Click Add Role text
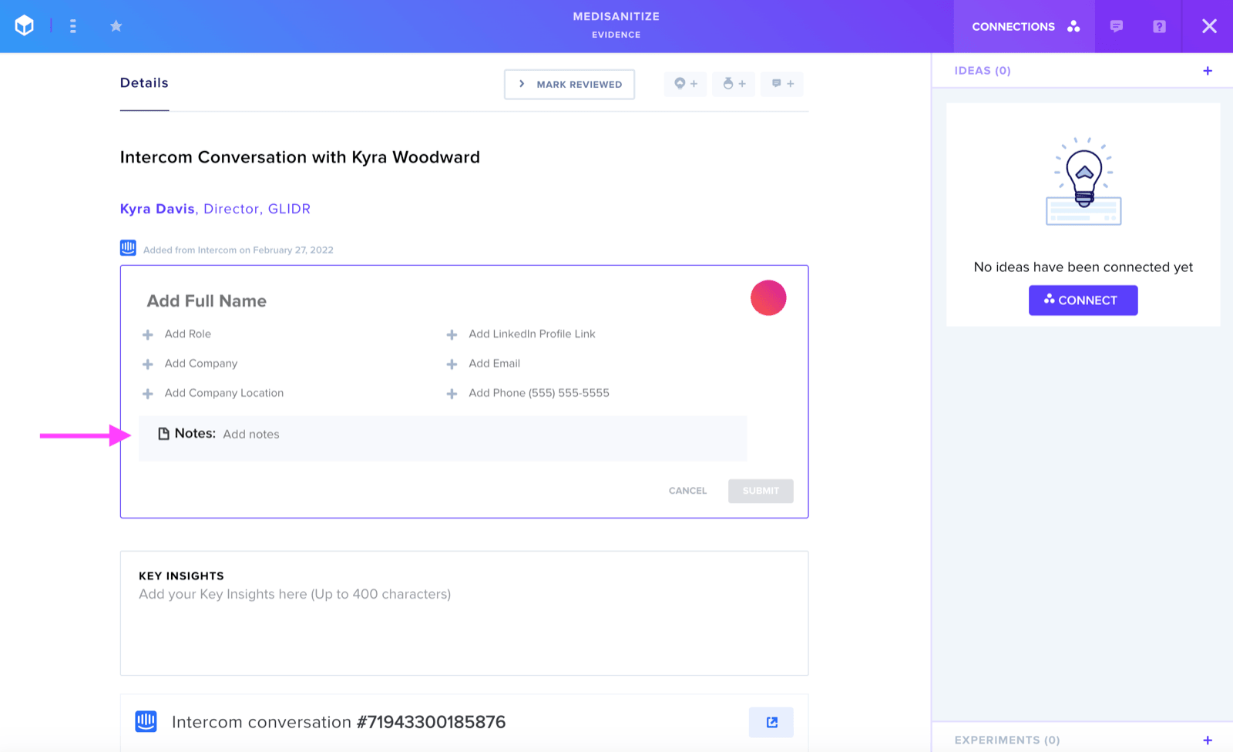 click(188, 334)
